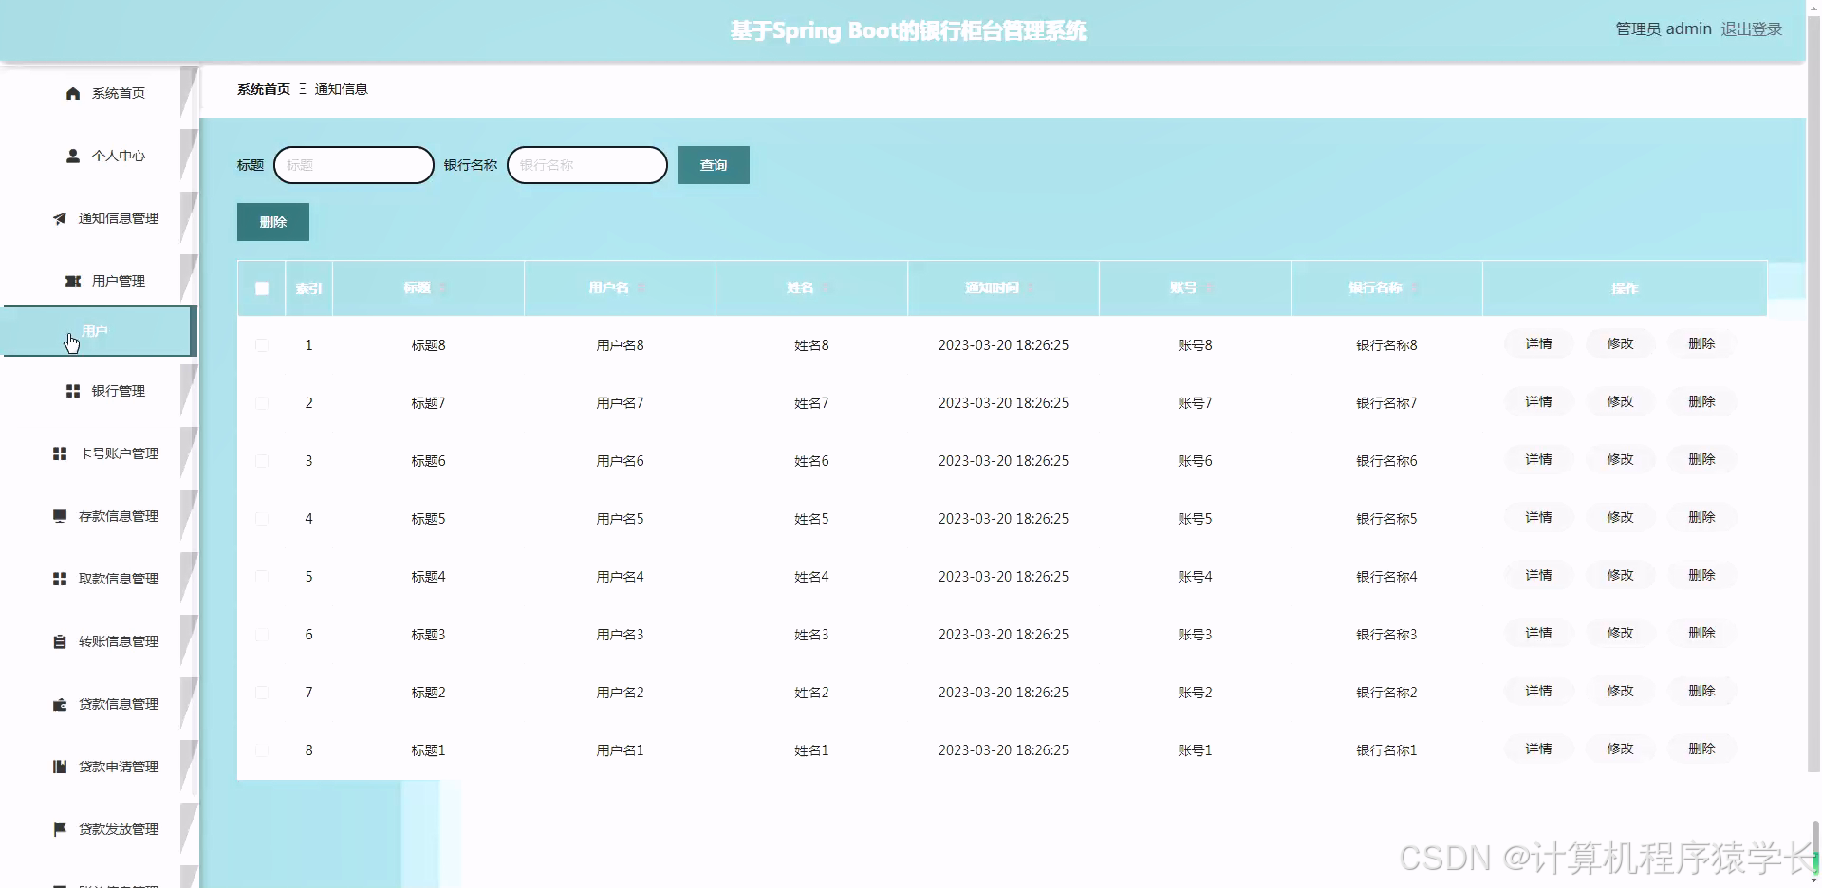Check the checkbox for row 标题1
The height and width of the screenshot is (888, 1822).
(x=262, y=750)
